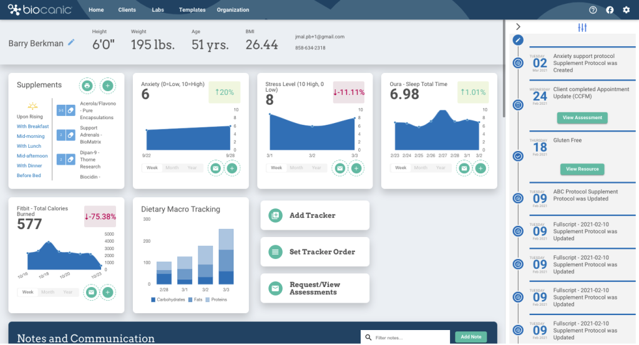
Task: Go to the Templates menu
Action: (192, 10)
